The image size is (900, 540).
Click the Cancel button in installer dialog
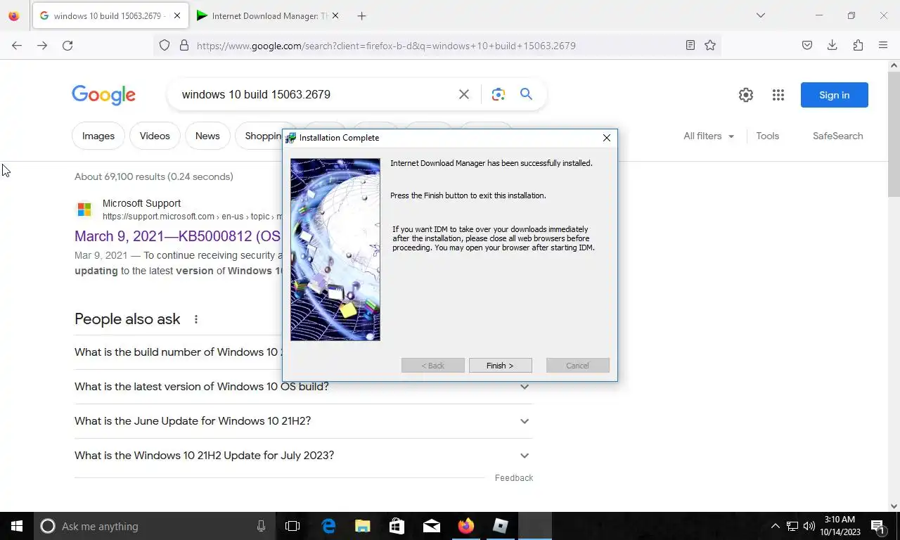(x=577, y=366)
